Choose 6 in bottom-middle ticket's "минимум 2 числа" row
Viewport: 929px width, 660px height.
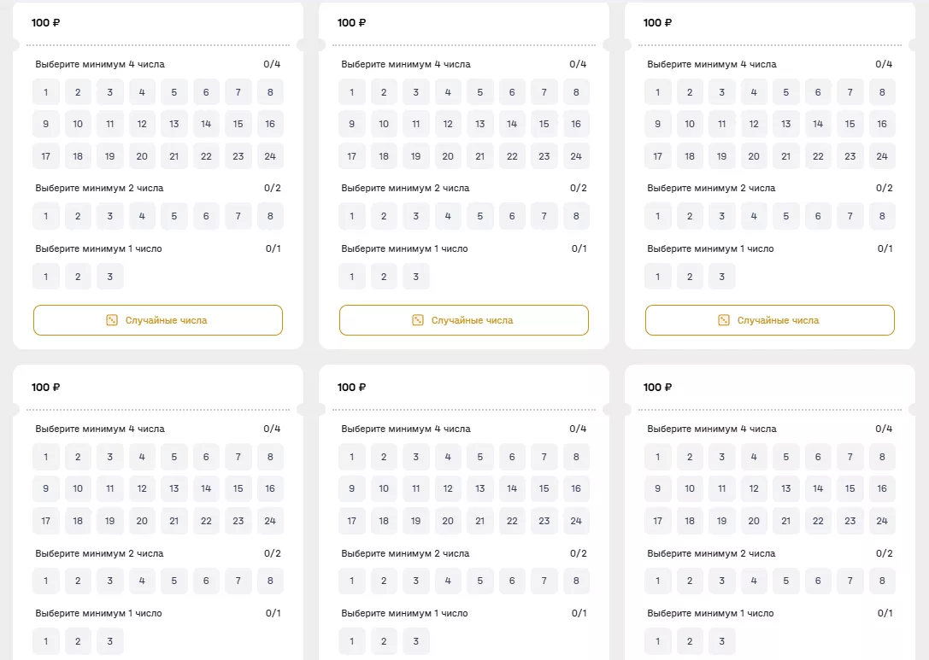[x=512, y=581]
